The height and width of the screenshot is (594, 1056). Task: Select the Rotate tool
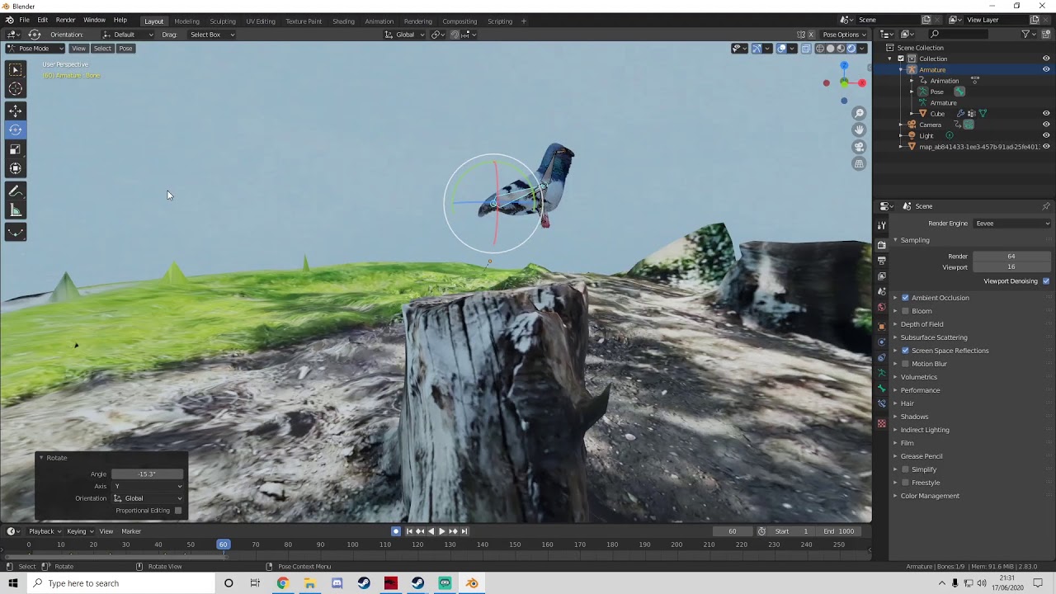[16, 130]
